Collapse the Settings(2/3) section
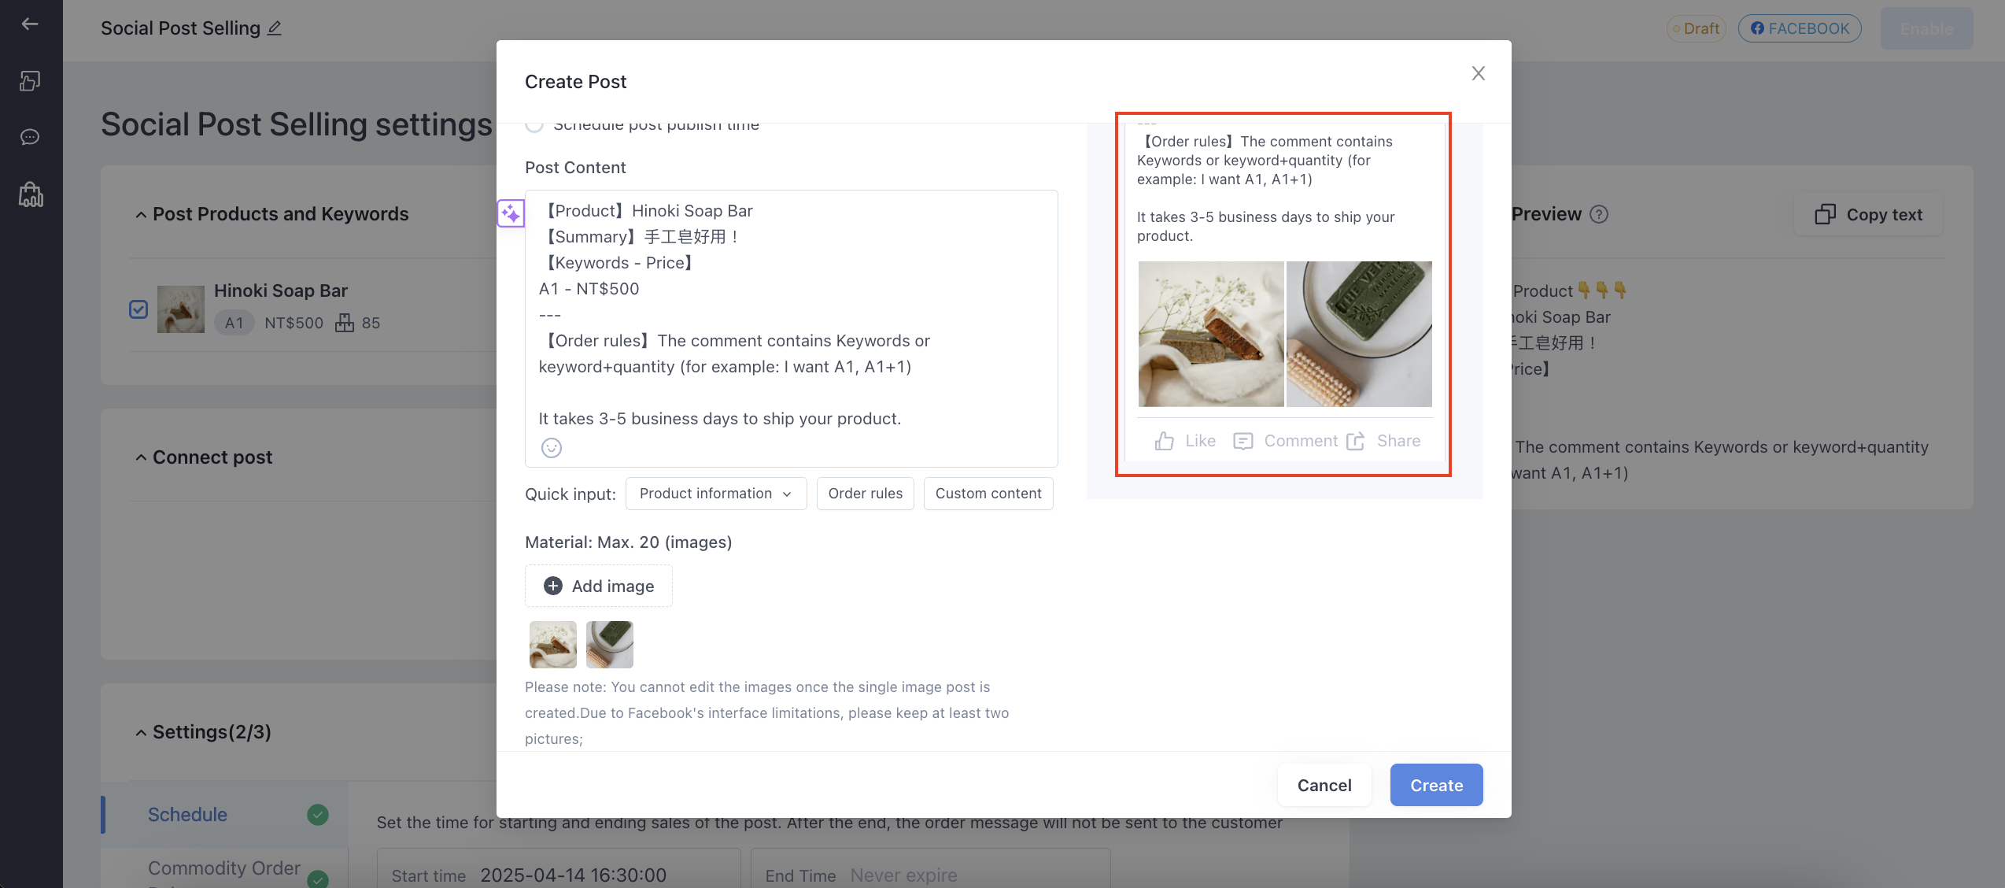 [141, 733]
